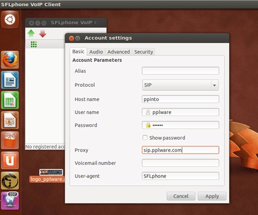Cancel the account settings dialog

pyautogui.click(x=181, y=196)
